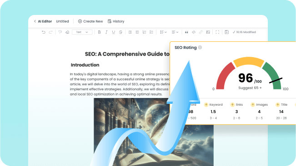Insert an image via toolbar icon
Viewport: 296px width, 166px height.
click(208, 32)
